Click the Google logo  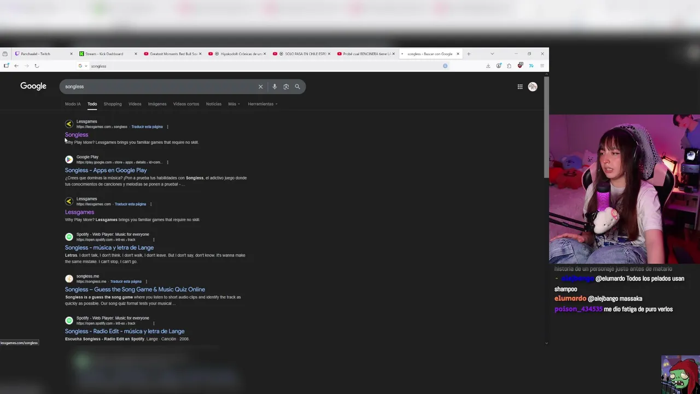[33, 86]
